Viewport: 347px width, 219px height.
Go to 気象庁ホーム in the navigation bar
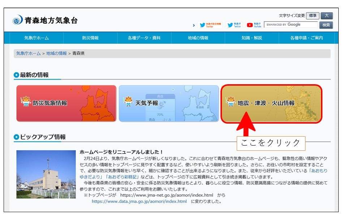[37, 38]
